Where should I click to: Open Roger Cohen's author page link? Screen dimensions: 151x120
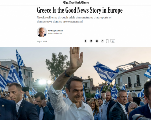tap(57, 31)
